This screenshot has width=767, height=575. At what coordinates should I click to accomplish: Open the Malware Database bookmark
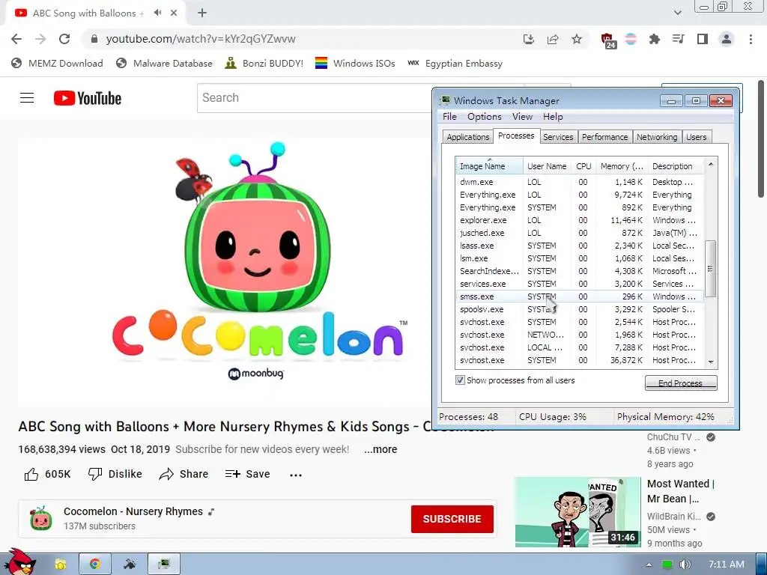164,63
